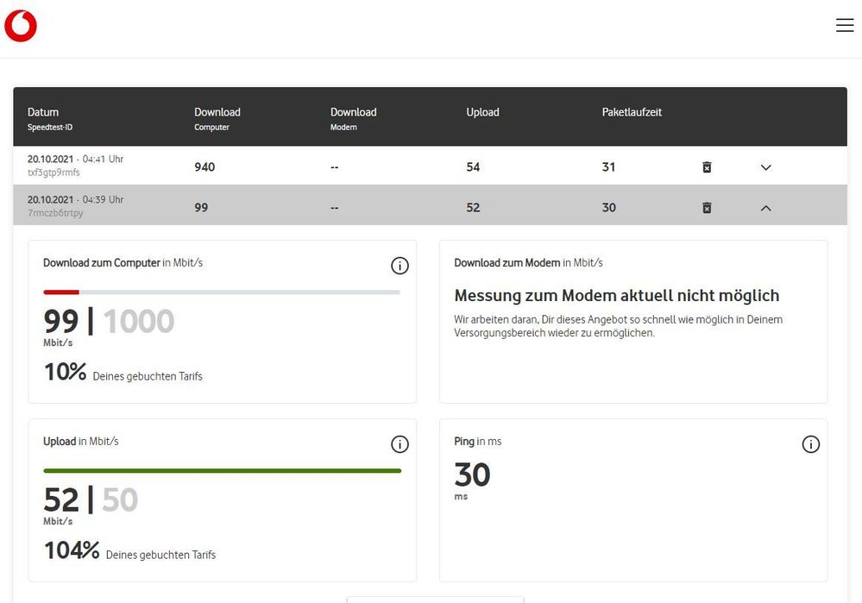Collapse the 7rmczb6trtpy speedtest row

click(x=765, y=208)
